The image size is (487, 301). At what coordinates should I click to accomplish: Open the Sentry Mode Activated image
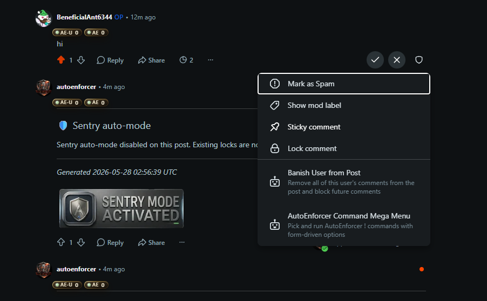click(x=121, y=209)
